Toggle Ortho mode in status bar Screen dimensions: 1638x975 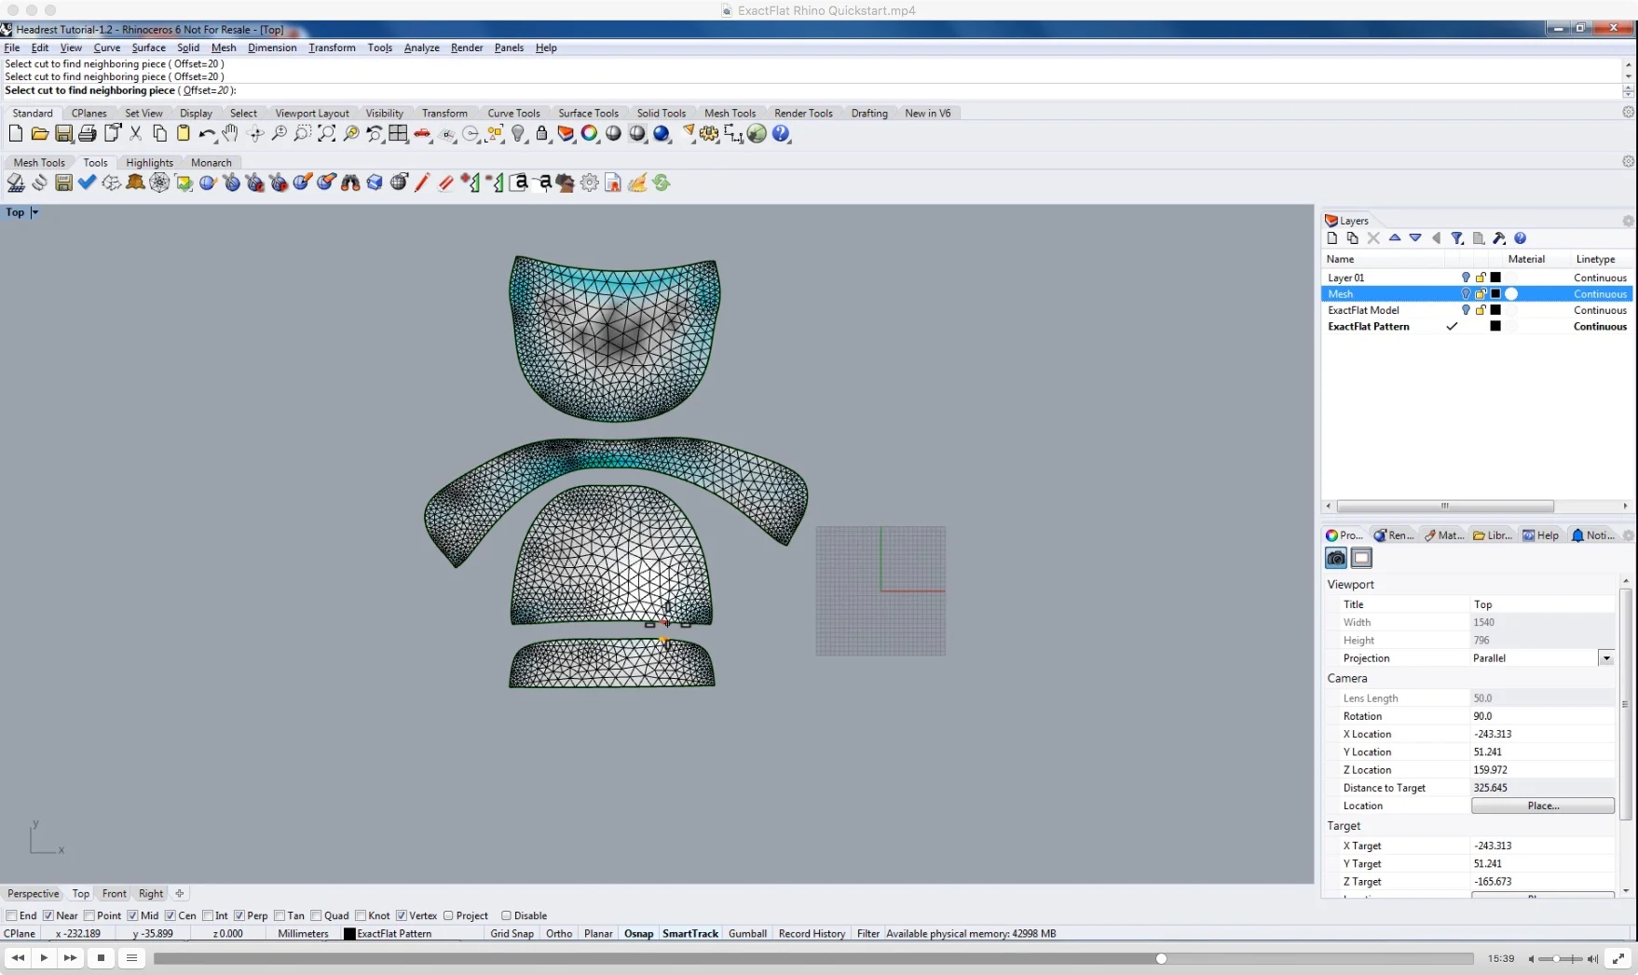click(x=559, y=933)
